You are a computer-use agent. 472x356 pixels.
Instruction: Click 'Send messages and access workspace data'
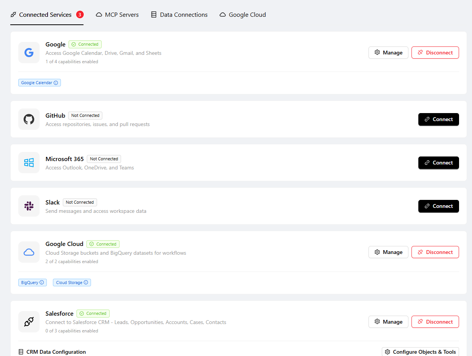[96, 211]
